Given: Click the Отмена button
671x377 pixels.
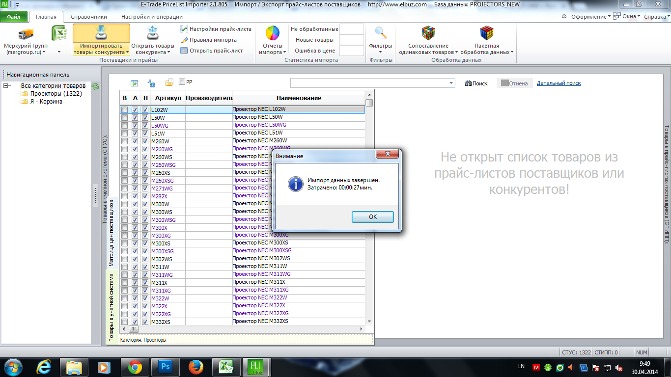Looking at the screenshot, I should pyautogui.click(x=514, y=83).
